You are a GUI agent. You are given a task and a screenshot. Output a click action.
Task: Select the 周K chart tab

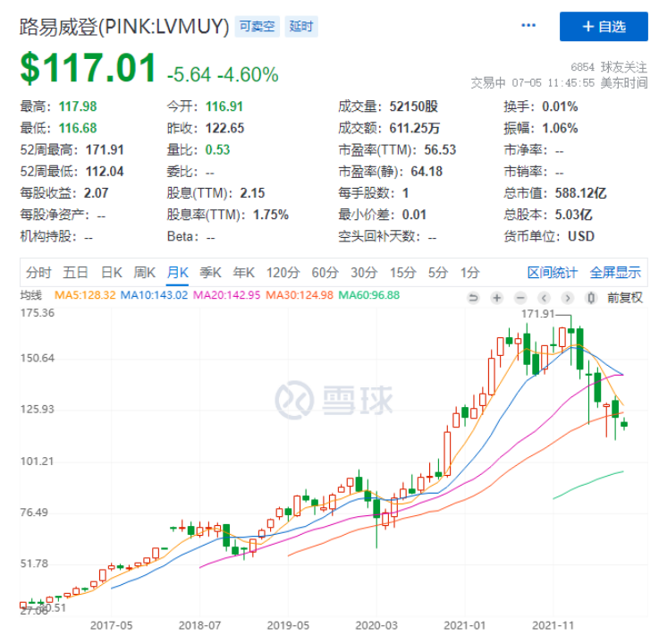tap(144, 273)
